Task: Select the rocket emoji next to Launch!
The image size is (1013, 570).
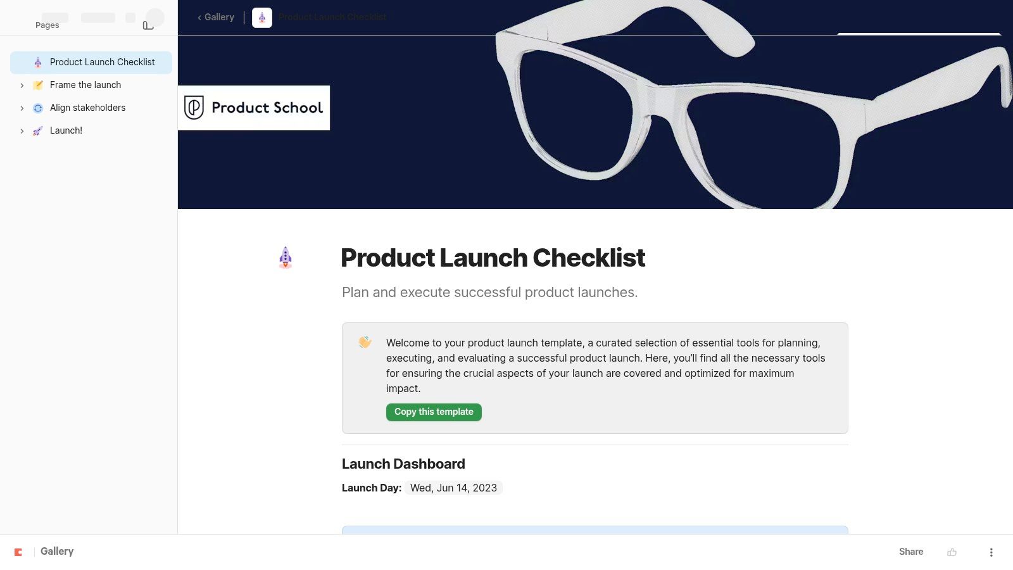Action: 38,130
